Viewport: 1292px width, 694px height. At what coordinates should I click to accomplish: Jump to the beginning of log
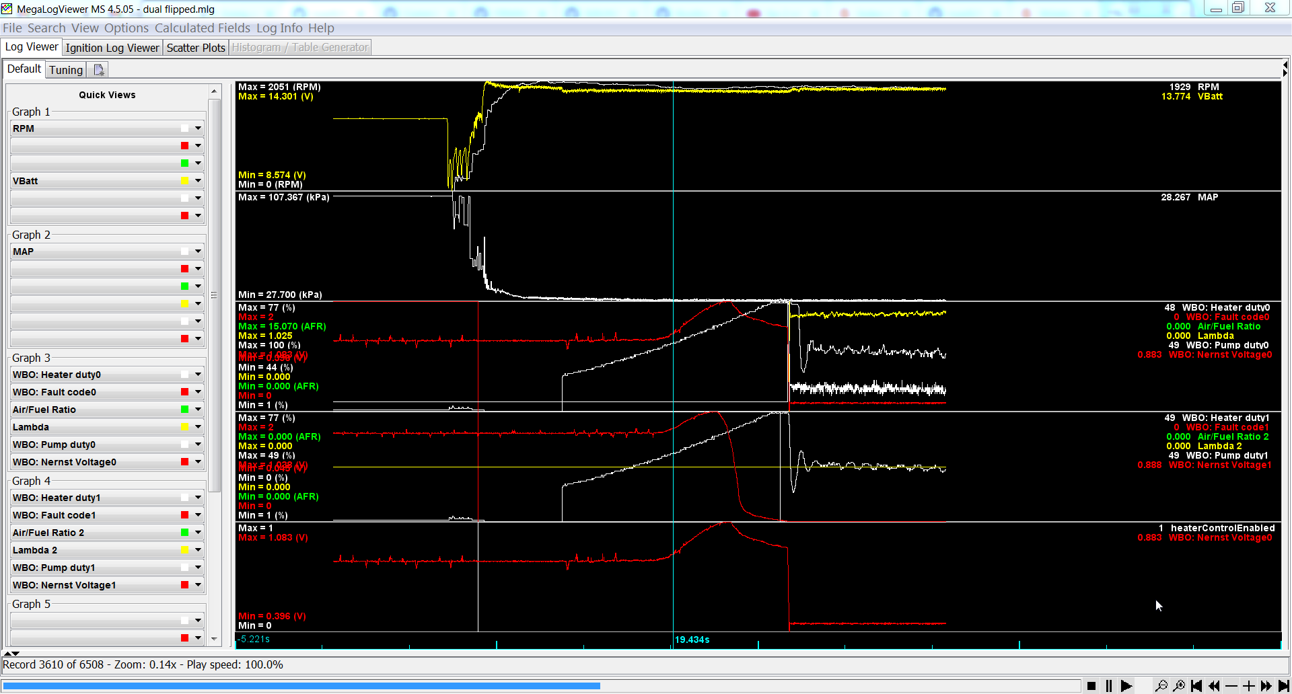pyautogui.click(x=1196, y=686)
